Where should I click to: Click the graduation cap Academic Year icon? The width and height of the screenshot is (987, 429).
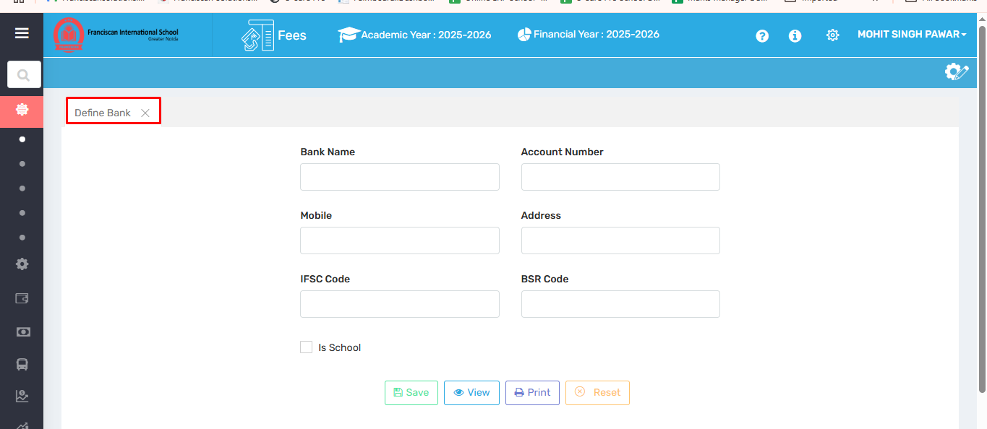349,35
